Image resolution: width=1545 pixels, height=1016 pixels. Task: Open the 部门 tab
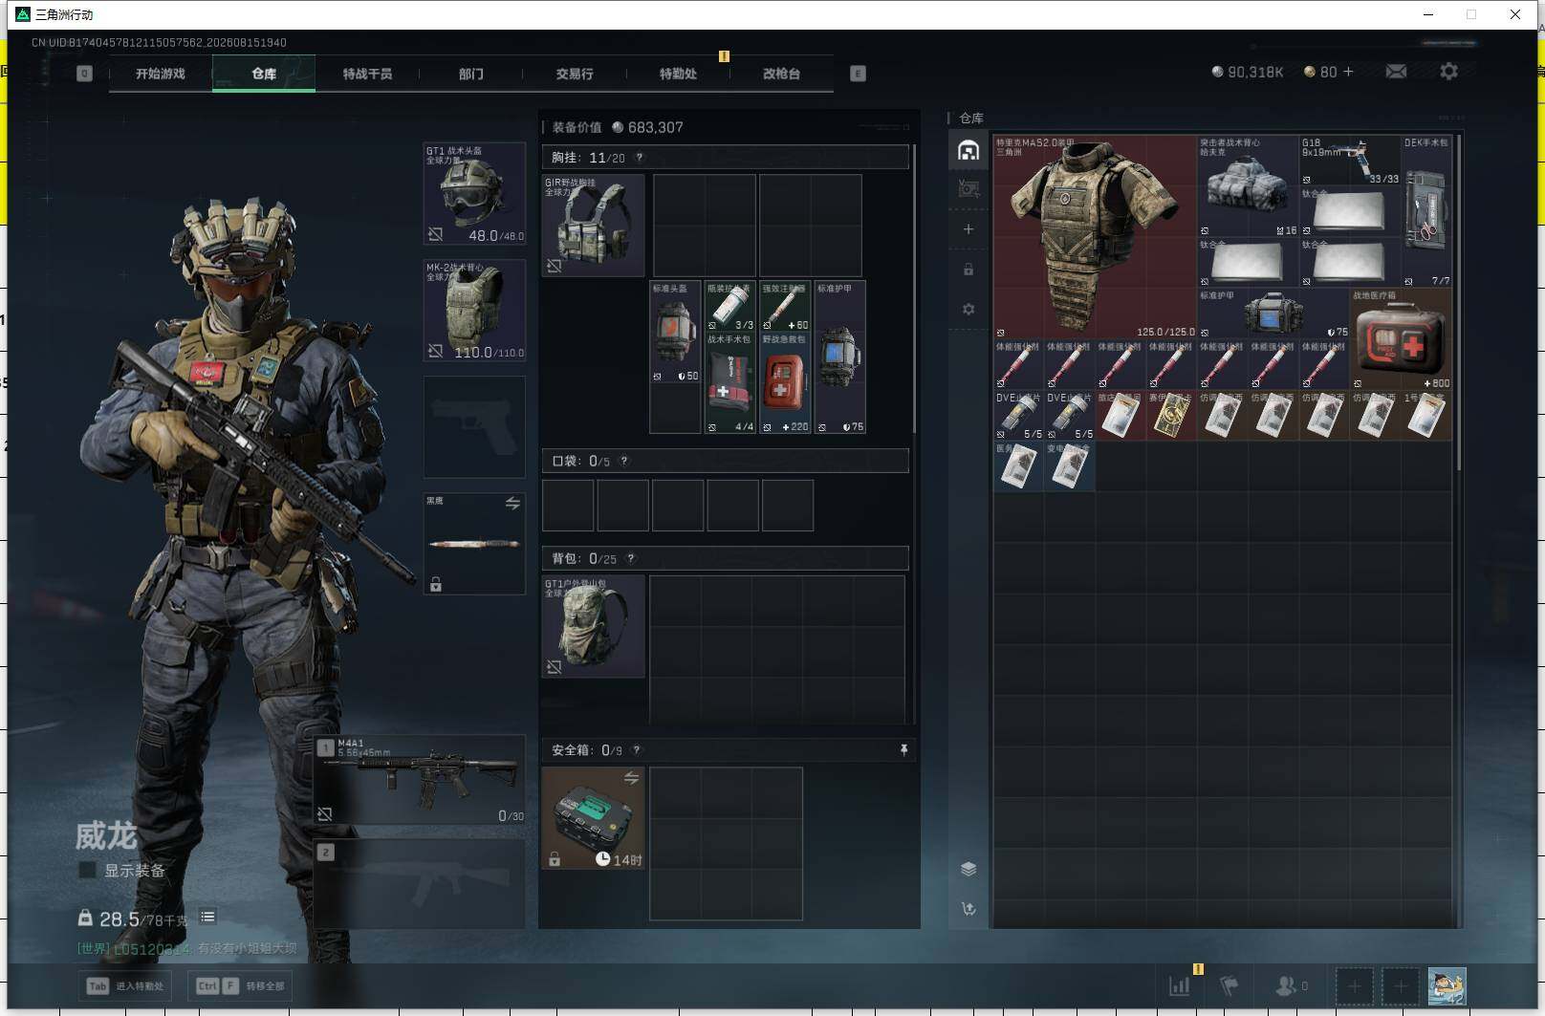click(470, 74)
